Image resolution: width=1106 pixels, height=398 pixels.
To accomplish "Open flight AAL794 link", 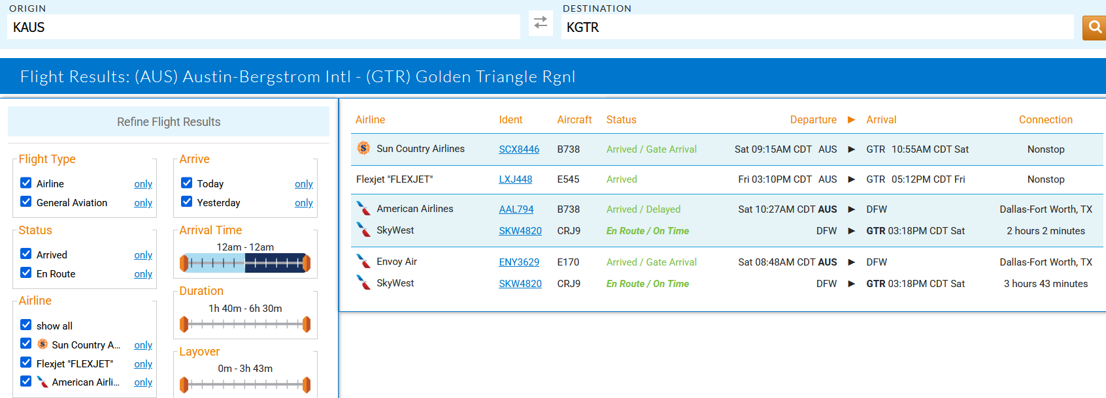I will point(516,209).
